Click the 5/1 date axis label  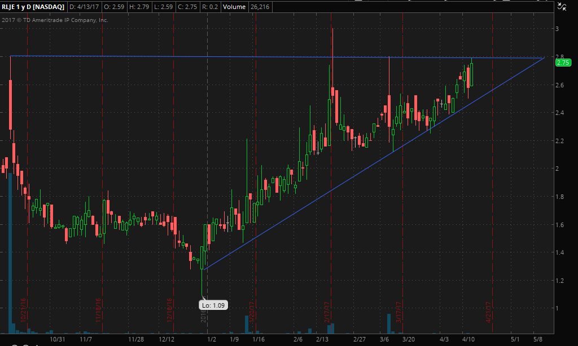[x=515, y=339]
